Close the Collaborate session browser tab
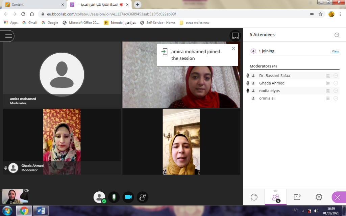 click(127, 4)
